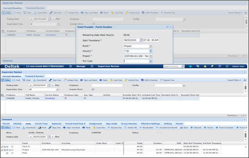Image resolution: width=249 pixels, height=158 pixels.
Task: Expand the Project dropdown showing 225F.900.001.900
Action: [x=151, y=56]
